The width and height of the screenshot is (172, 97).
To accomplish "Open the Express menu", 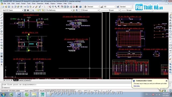I will (x=53, y=4).
